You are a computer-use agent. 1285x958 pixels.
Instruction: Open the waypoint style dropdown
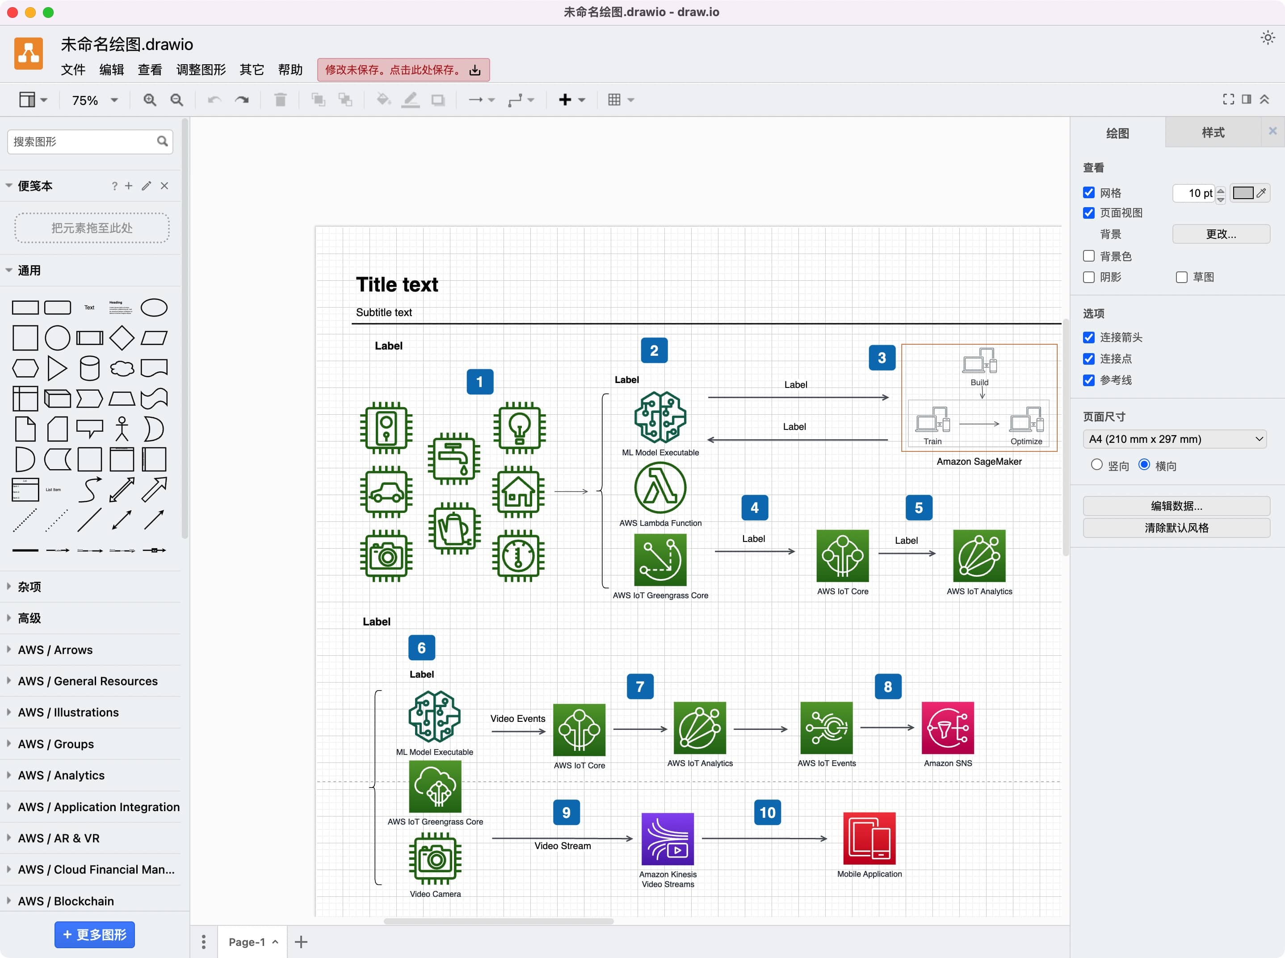tap(521, 100)
